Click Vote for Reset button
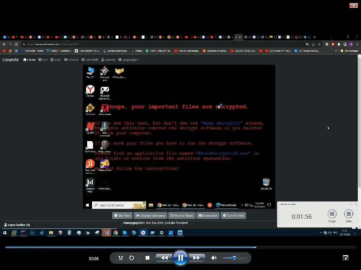This screenshot has width=361, height=270. 182,216
